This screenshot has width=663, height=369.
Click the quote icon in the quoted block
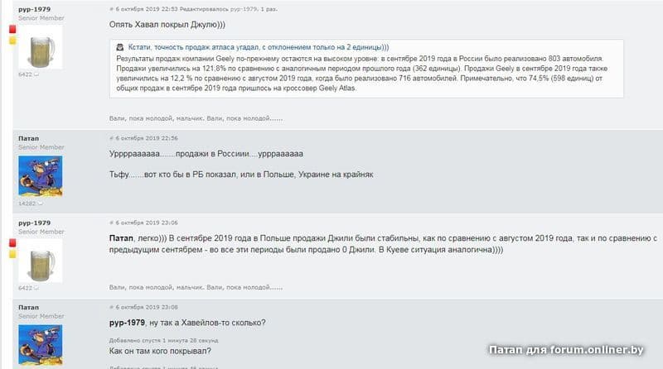pos(120,47)
